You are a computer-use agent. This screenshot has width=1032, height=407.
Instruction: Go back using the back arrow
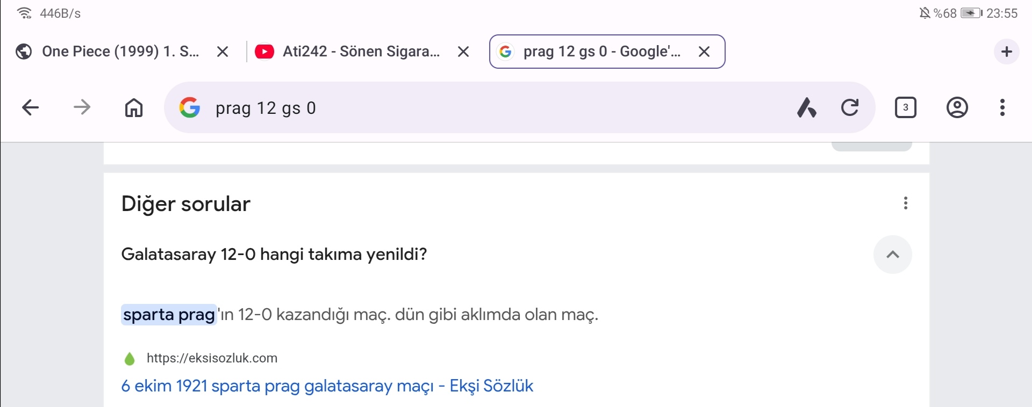(31, 107)
